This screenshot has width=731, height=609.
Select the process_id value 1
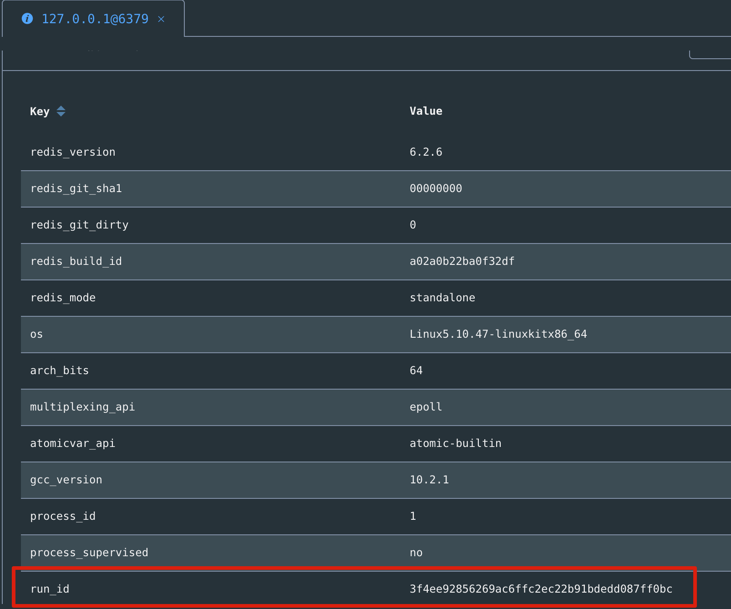coord(413,516)
